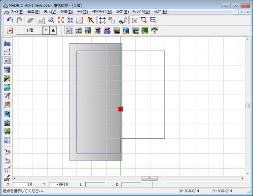Viewport: 253px width, 196px height.
Task: Open the 設定(S) menu
Action: pyautogui.click(x=122, y=12)
